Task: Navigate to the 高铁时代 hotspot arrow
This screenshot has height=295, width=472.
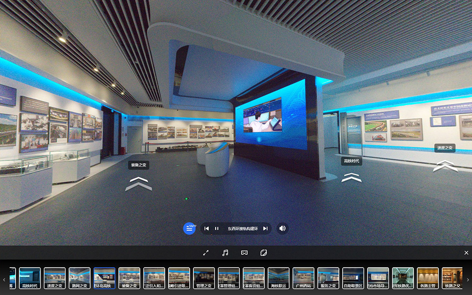Action: 352,177
